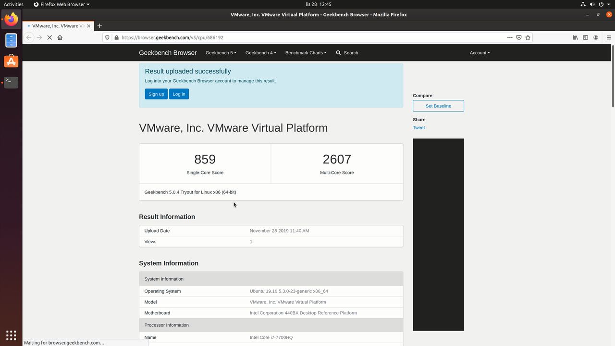The width and height of the screenshot is (615, 346).
Task: Click the Sign up button
Action: (156, 94)
